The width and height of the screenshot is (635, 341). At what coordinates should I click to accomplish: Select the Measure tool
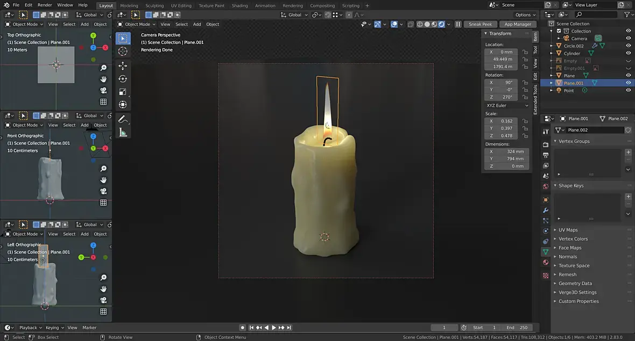[123, 132]
